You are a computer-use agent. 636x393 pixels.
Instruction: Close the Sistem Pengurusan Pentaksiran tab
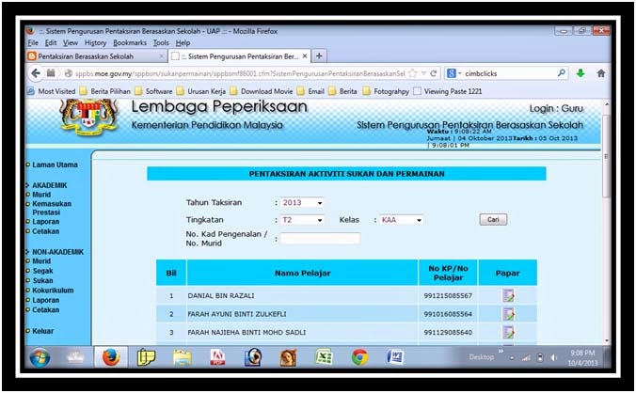pyautogui.click(x=305, y=56)
